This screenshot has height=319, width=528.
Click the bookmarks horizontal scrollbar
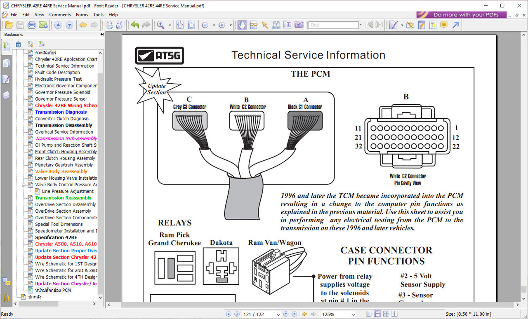tap(55, 304)
